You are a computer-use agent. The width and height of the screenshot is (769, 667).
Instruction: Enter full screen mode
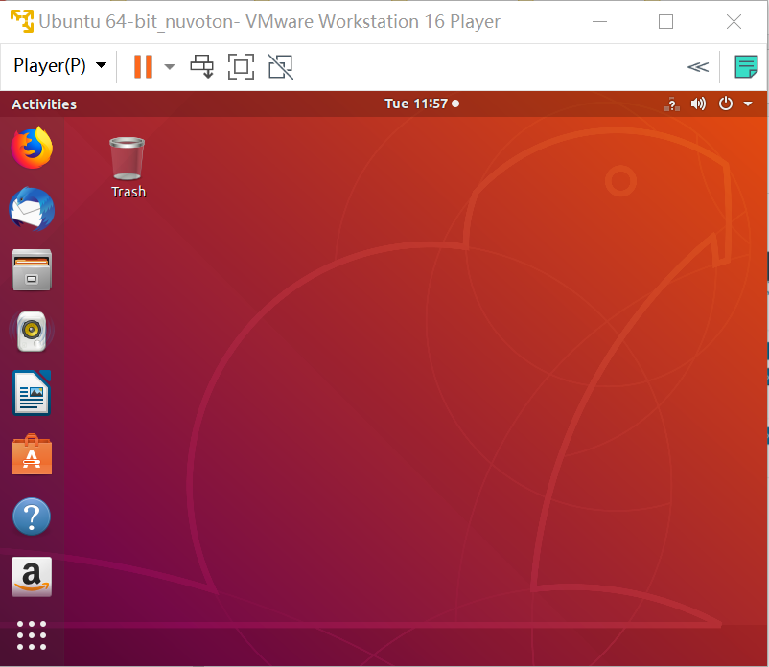pos(242,66)
